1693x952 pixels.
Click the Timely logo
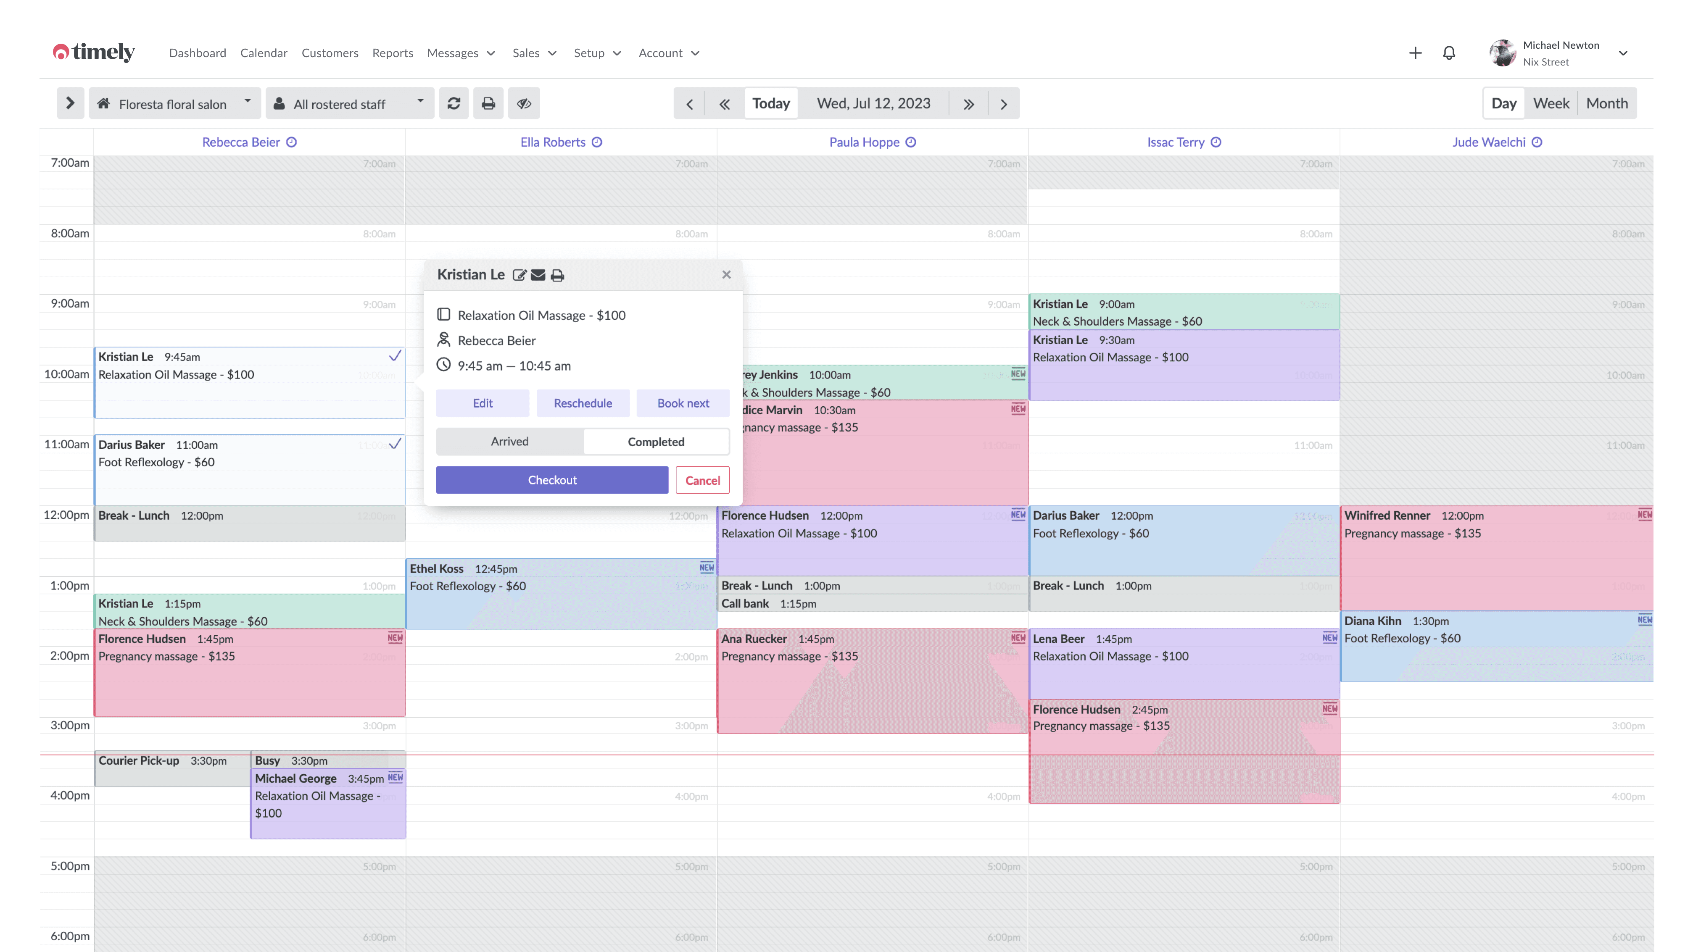click(x=94, y=52)
